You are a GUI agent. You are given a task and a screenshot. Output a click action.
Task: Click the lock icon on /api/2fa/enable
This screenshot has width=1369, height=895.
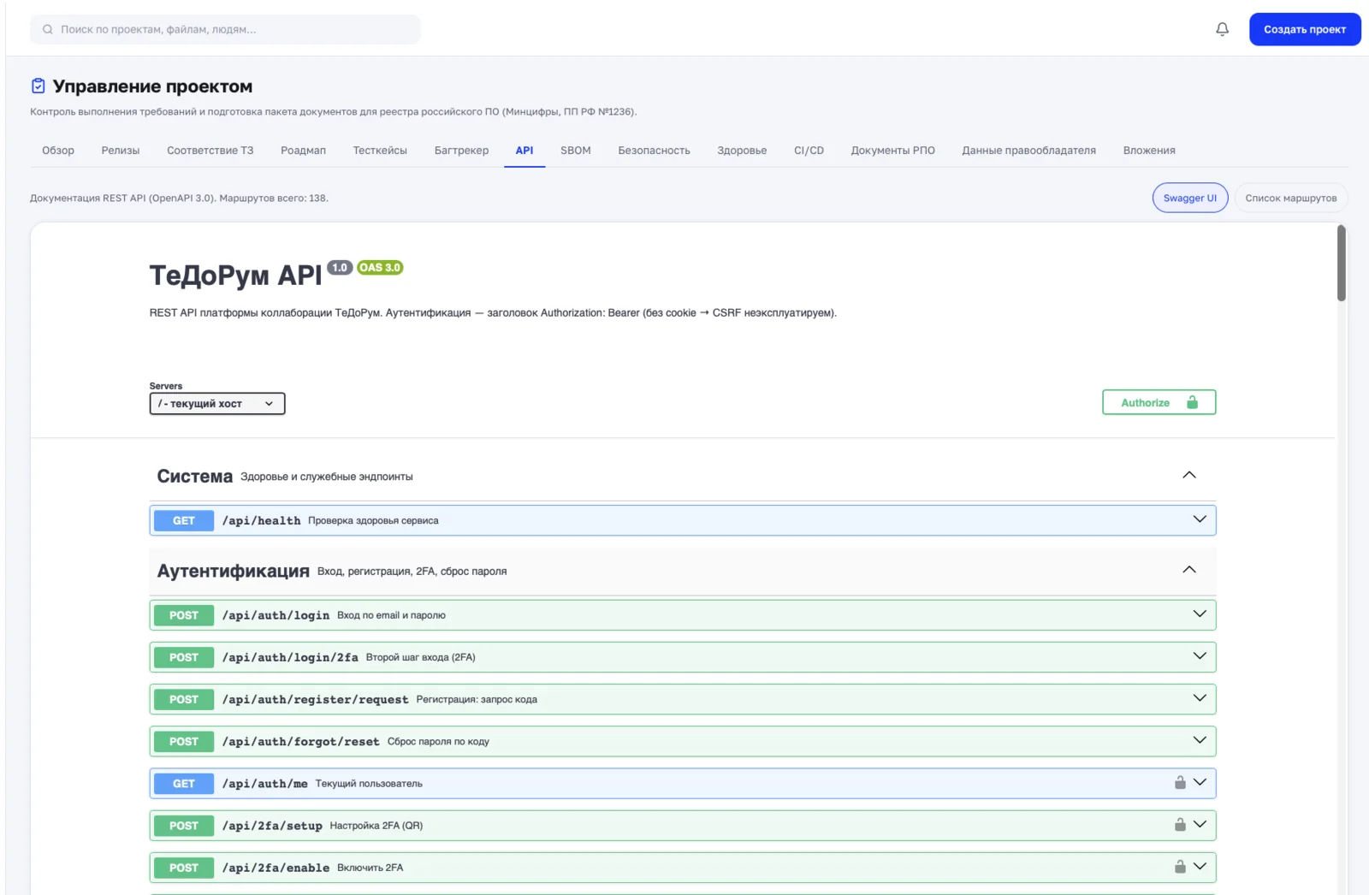pyautogui.click(x=1180, y=867)
